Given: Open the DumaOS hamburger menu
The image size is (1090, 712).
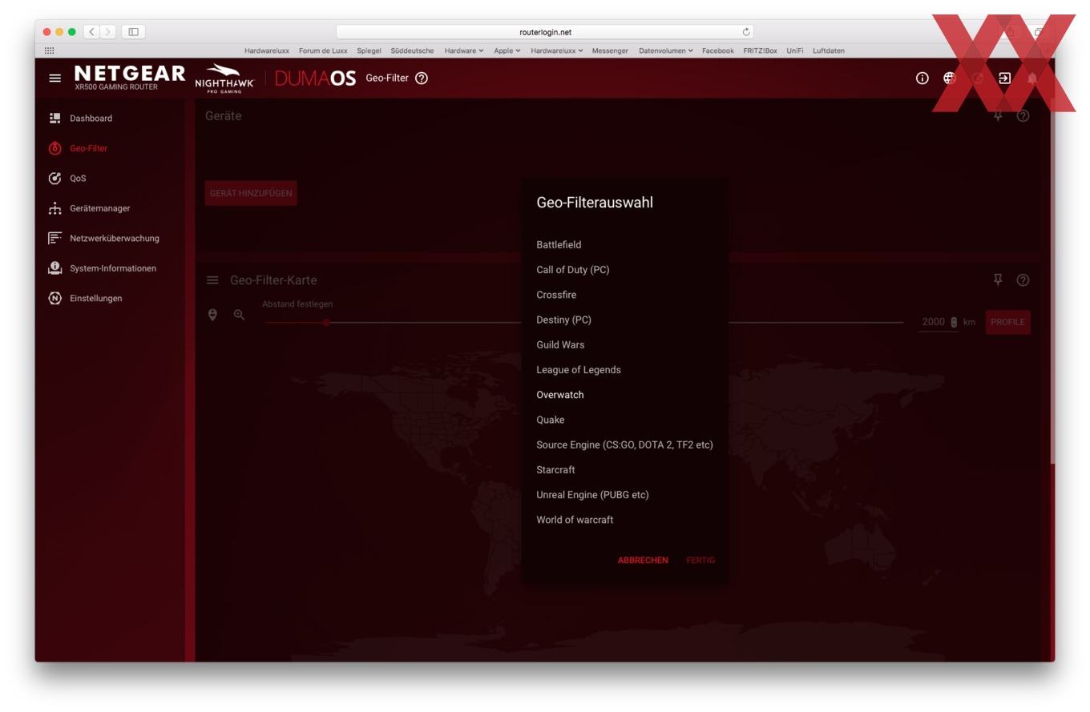Looking at the screenshot, I should [x=54, y=78].
